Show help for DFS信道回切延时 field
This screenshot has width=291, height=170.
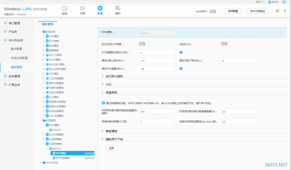point(181,52)
